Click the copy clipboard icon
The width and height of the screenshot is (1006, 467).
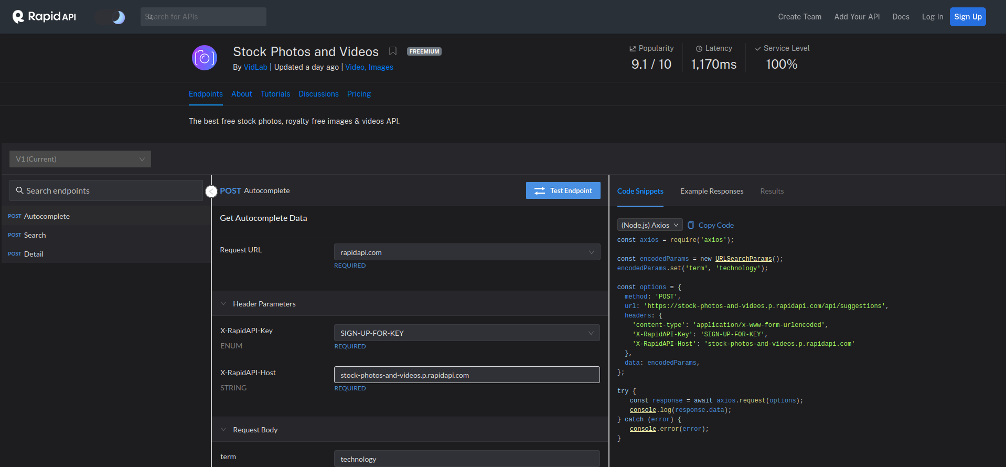(x=691, y=225)
